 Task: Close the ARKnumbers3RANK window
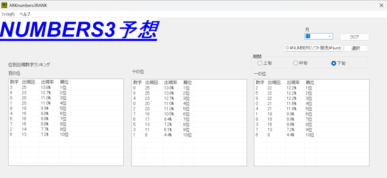pos(381,6)
